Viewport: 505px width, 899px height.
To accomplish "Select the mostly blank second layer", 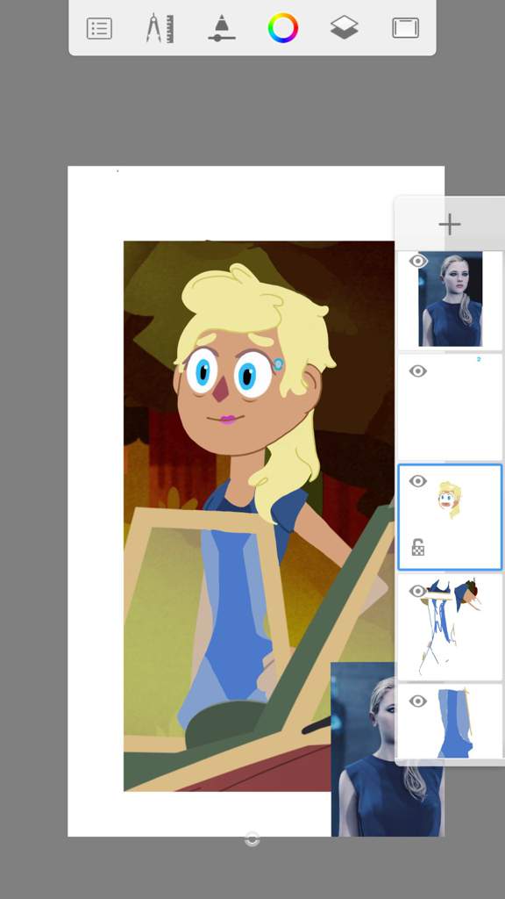I will tap(450, 407).
